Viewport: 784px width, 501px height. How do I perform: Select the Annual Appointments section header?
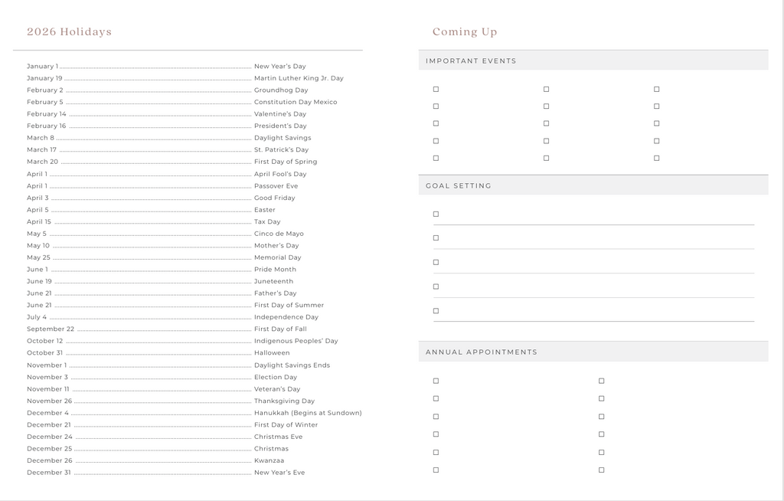481,352
